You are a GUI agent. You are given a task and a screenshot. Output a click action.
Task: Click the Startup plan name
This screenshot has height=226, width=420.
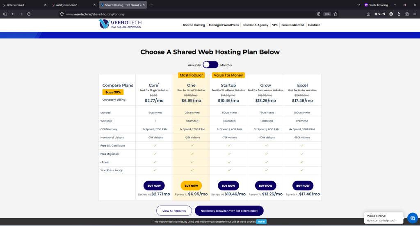[x=228, y=85]
